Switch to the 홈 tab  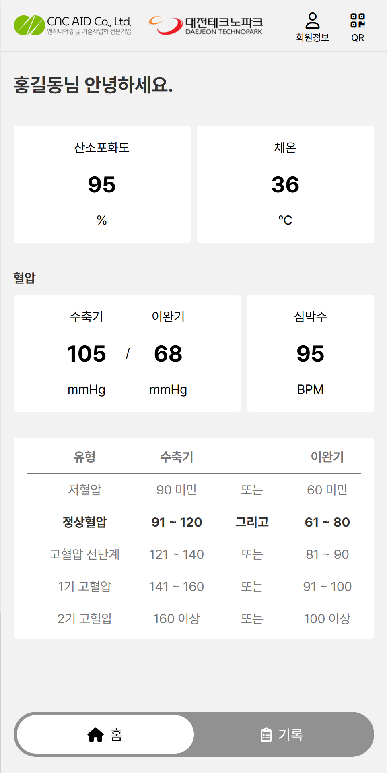click(x=105, y=734)
